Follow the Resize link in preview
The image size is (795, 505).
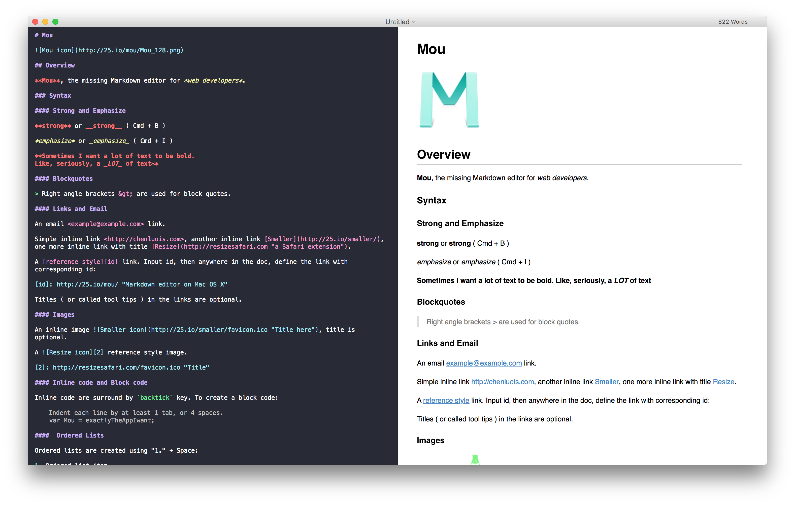point(723,382)
